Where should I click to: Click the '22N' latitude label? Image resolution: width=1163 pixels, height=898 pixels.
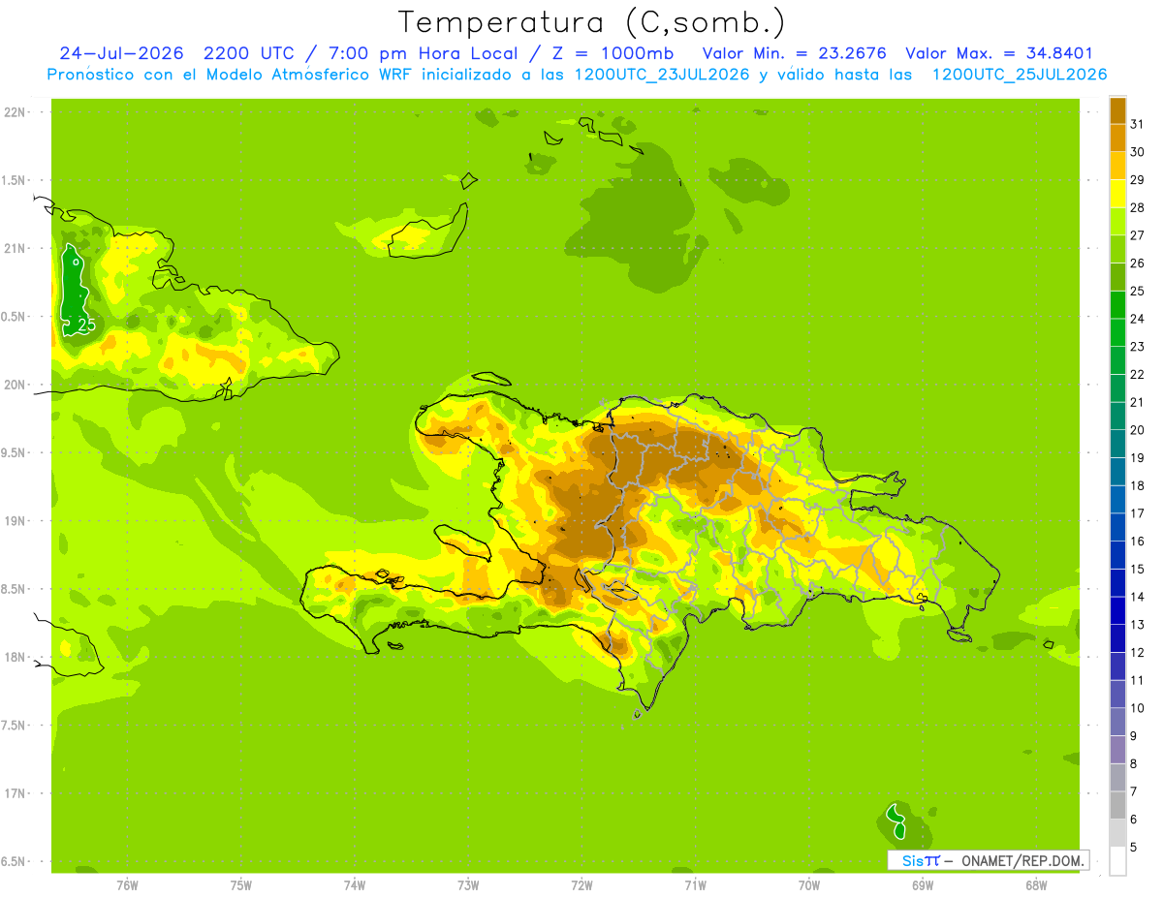(x=14, y=112)
